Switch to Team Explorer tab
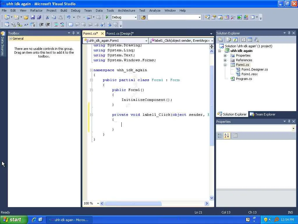The image size is (298, 224). (262, 114)
